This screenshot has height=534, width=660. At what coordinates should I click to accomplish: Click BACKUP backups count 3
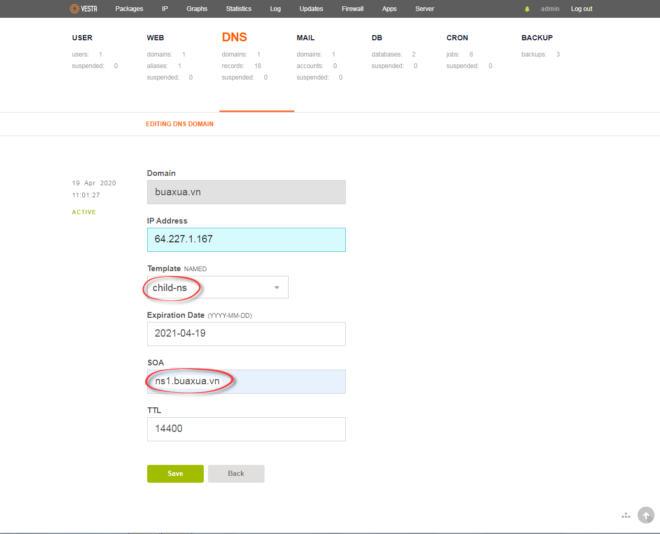pyautogui.click(x=558, y=54)
